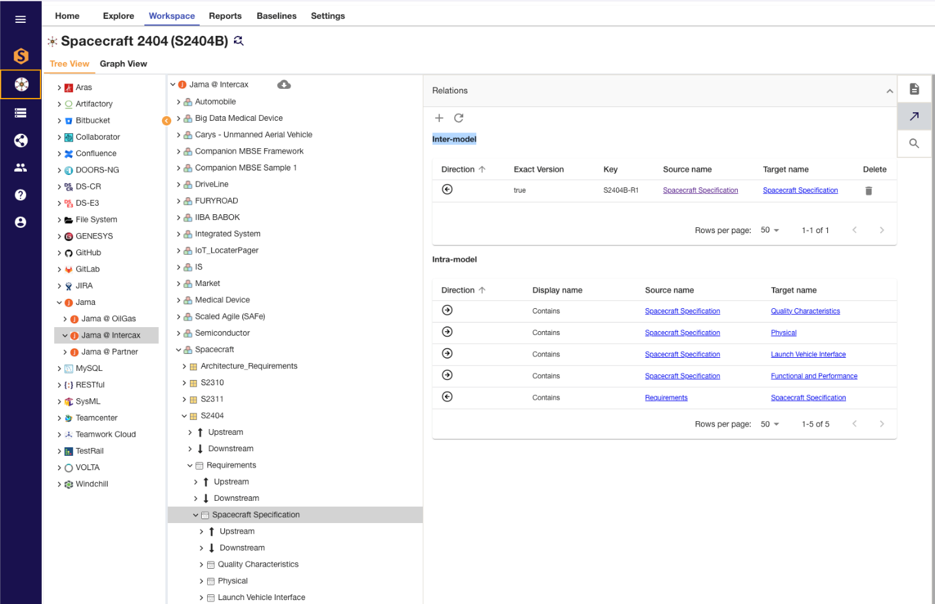Viewport: 935px width, 604px height.
Task: Select Launch Vehicle Interface tree item
Action: [261, 597]
